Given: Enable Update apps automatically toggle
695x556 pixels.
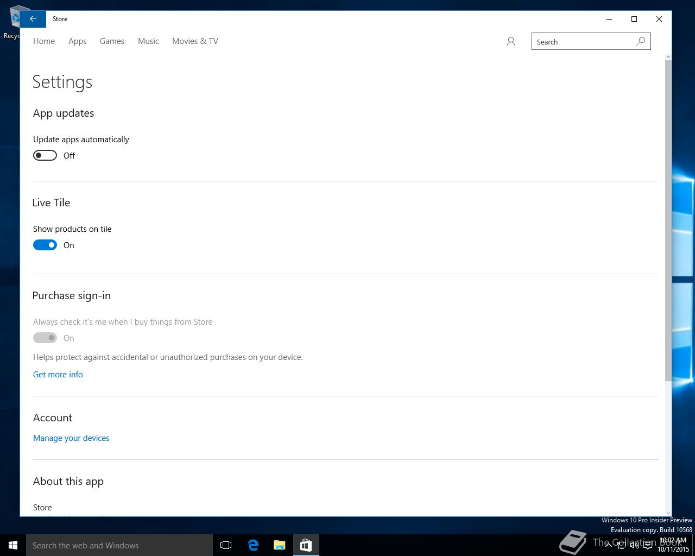Looking at the screenshot, I should (45, 155).
